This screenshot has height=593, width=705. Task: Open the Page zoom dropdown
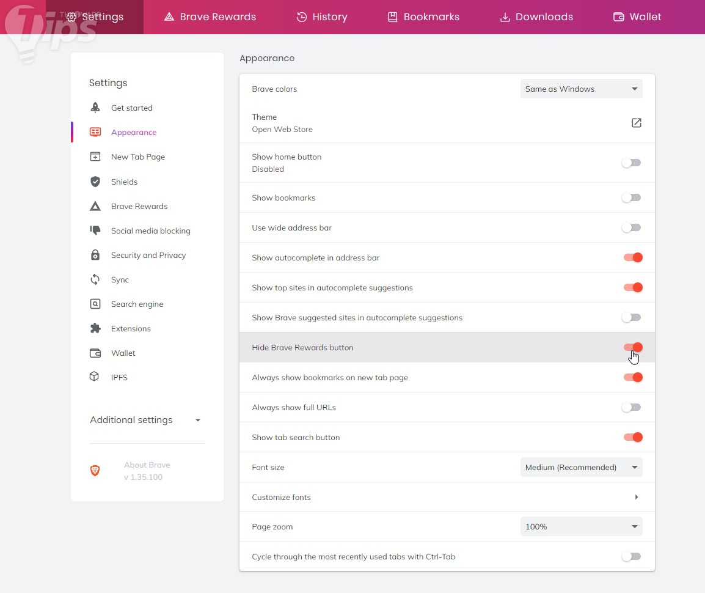[x=581, y=526]
